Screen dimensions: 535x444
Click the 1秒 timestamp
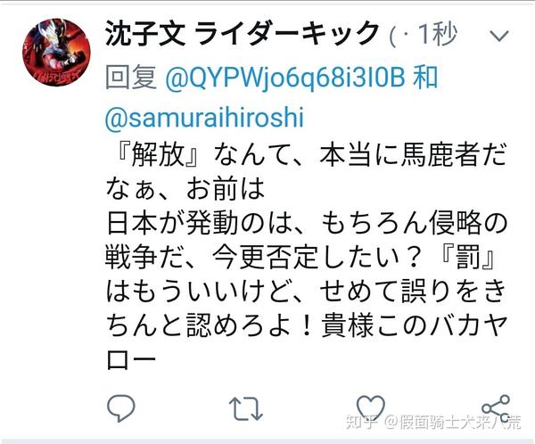tap(437, 34)
